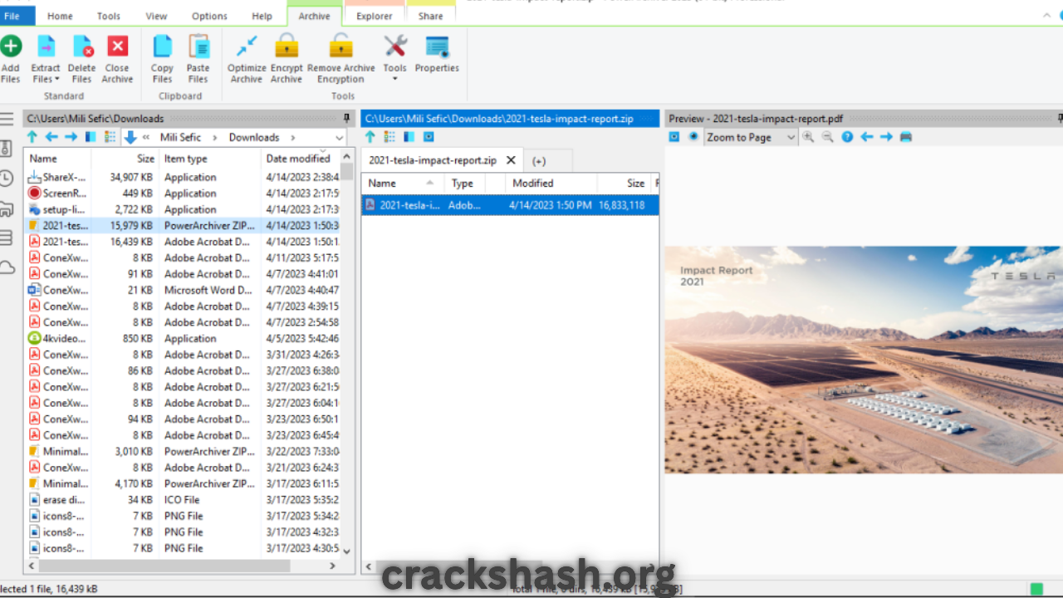Open the Zoom to Page dropdown
Viewport: 1063px width, 598px height.
pos(751,137)
